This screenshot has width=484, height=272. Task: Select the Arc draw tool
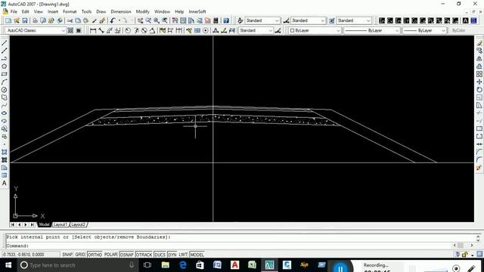pyautogui.click(x=5, y=82)
